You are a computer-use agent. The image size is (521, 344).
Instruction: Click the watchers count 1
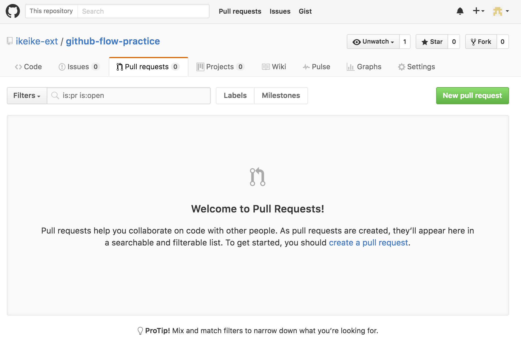click(405, 42)
